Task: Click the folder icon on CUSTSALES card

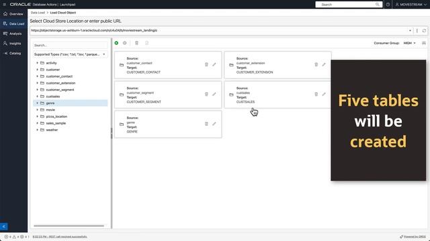Action: pos(231,95)
